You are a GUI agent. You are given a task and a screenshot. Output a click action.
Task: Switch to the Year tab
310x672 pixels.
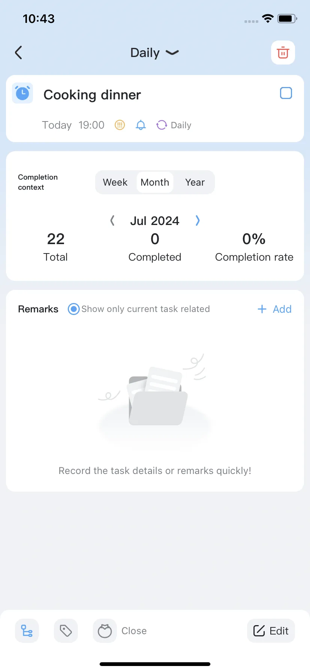pos(195,182)
